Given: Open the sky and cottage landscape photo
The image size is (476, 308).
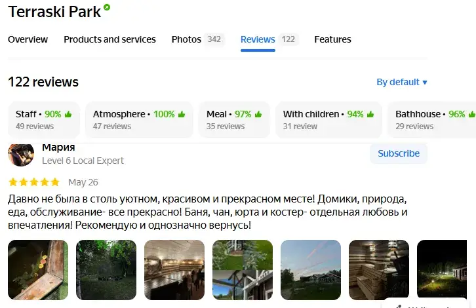Looking at the screenshot, I should [311, 270].
